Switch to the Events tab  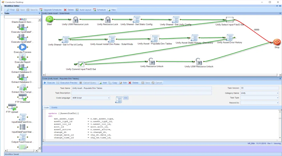click(x=54, y=107)
